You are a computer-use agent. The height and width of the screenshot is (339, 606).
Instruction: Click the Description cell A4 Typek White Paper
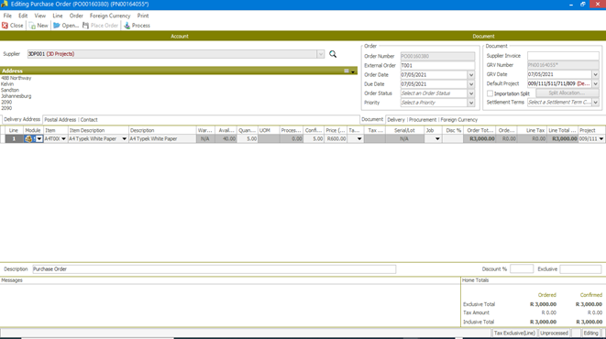[162, 139]
